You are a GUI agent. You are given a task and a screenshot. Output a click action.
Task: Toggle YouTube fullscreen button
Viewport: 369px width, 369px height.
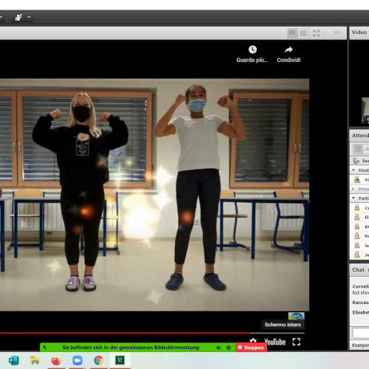[x=297, y=342]
